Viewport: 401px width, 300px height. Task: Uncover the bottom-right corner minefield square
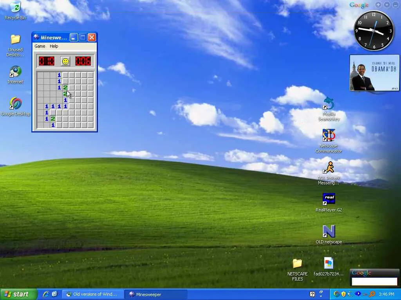[90, 125]
